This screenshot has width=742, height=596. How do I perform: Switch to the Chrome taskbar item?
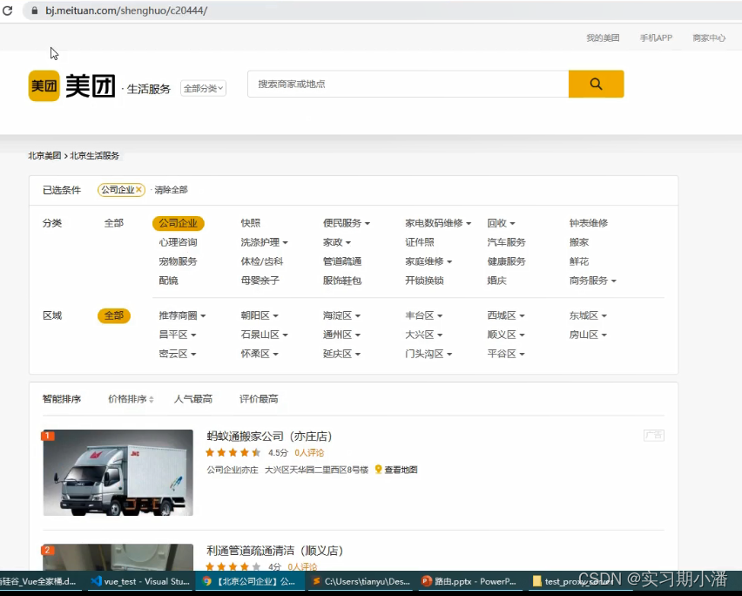[249, 581]
